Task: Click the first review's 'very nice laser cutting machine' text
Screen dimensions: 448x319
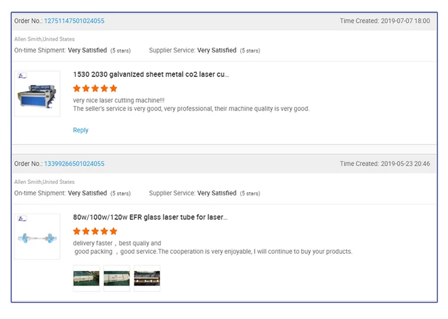Action: [x=118, y=100]
